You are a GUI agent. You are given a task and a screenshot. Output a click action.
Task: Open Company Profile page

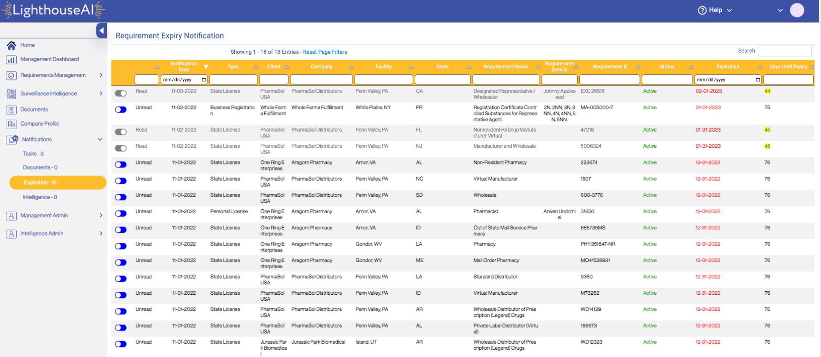click(x=40, y=124)
